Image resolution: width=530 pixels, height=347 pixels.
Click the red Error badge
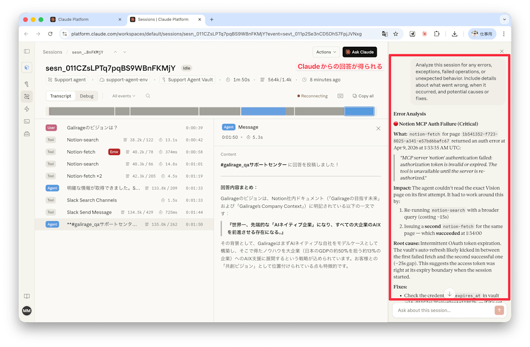pyautogui.click(x=114, y=152)
